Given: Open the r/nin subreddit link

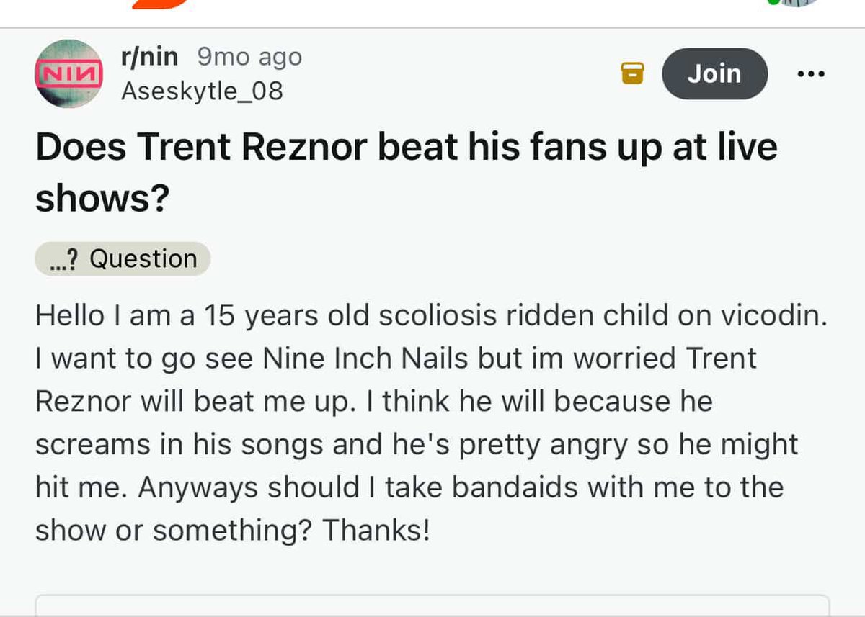Looking at the screenshot, I should point(150,56).
